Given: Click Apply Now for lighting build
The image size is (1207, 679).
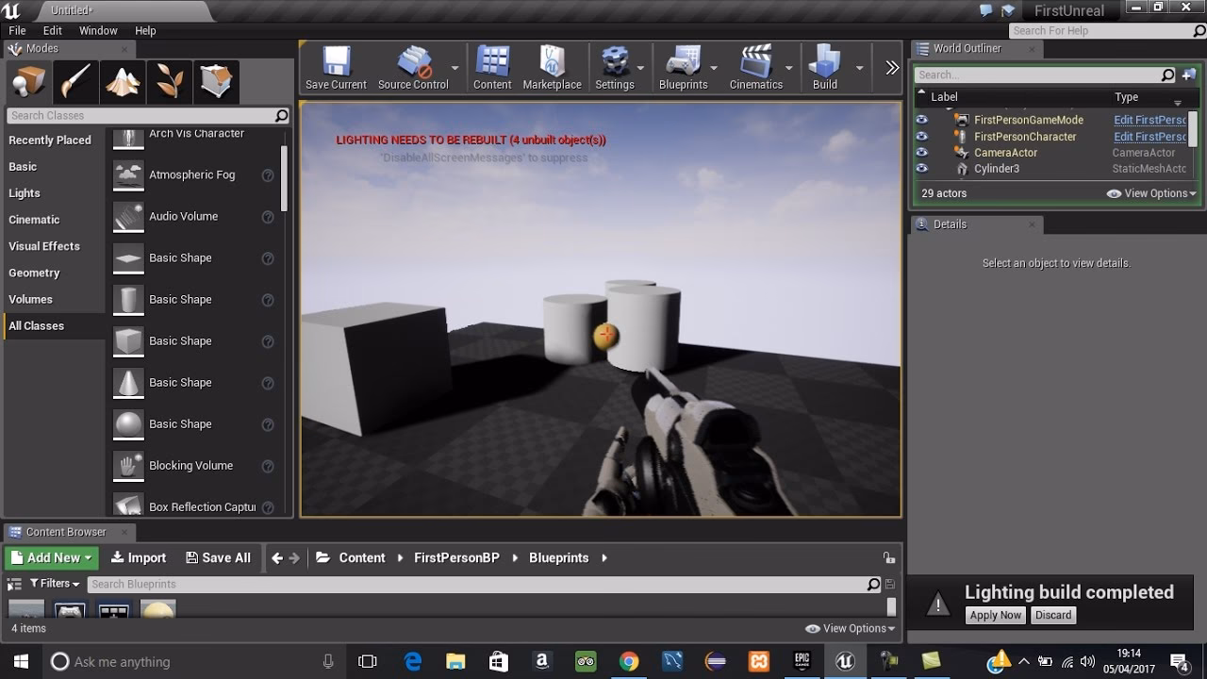Looking at the screenshot, I should pos(996,615).
